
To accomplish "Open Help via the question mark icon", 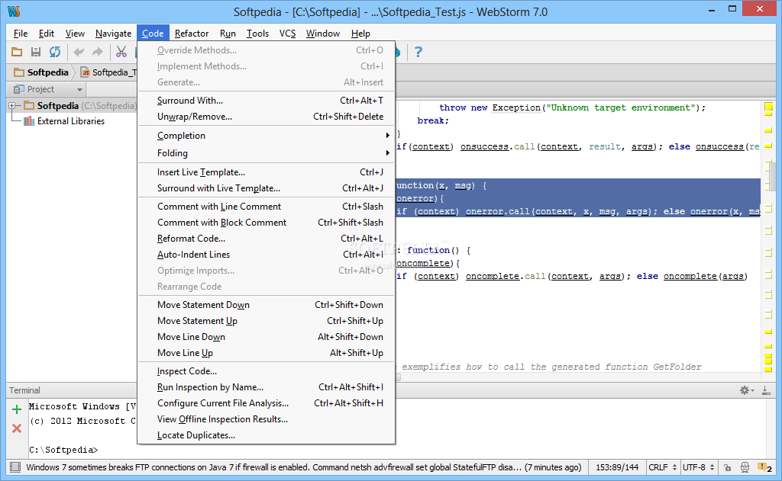I will point(418,52).
